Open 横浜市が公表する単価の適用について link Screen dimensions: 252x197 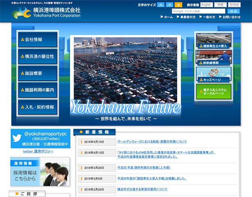click(142, 189)
